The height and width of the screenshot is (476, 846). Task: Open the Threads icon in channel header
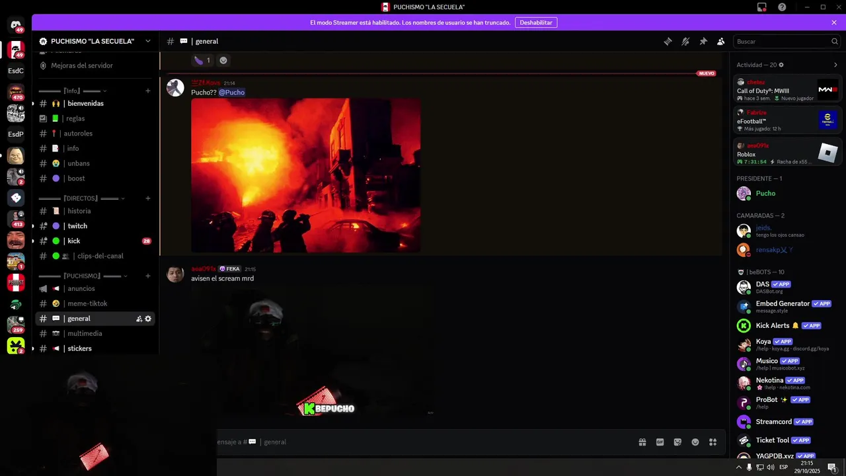coord(668,41)
